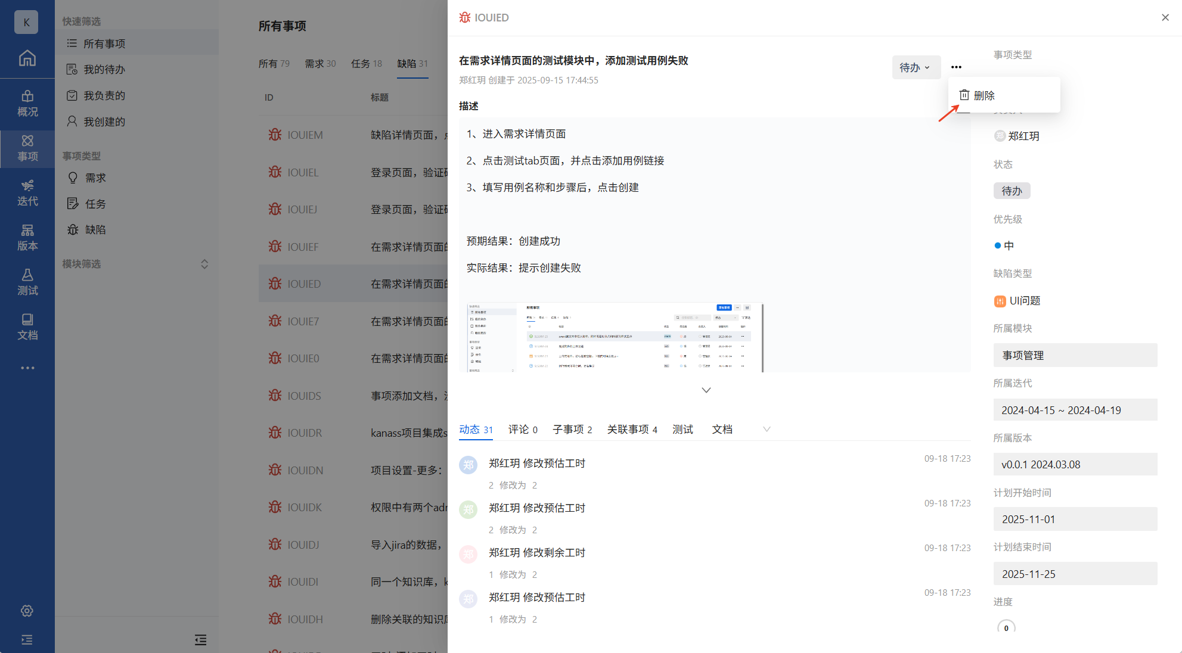
Task: Expand 模块筛选 module filter
Action: pos(204,264)
